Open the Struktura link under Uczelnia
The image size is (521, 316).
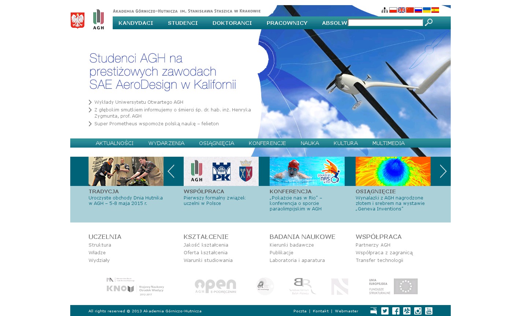(x=100, y=245)
